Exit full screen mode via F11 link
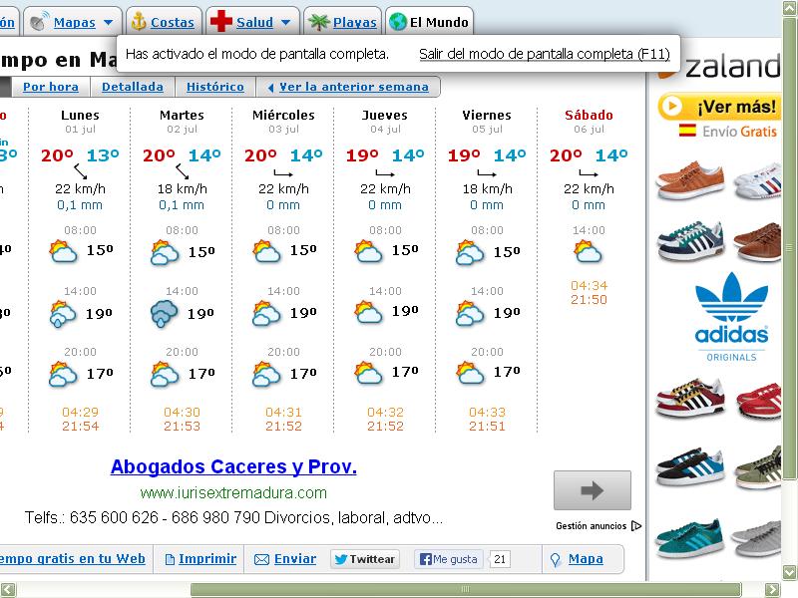Screen dimensions: 798x598 coord(544,54)
